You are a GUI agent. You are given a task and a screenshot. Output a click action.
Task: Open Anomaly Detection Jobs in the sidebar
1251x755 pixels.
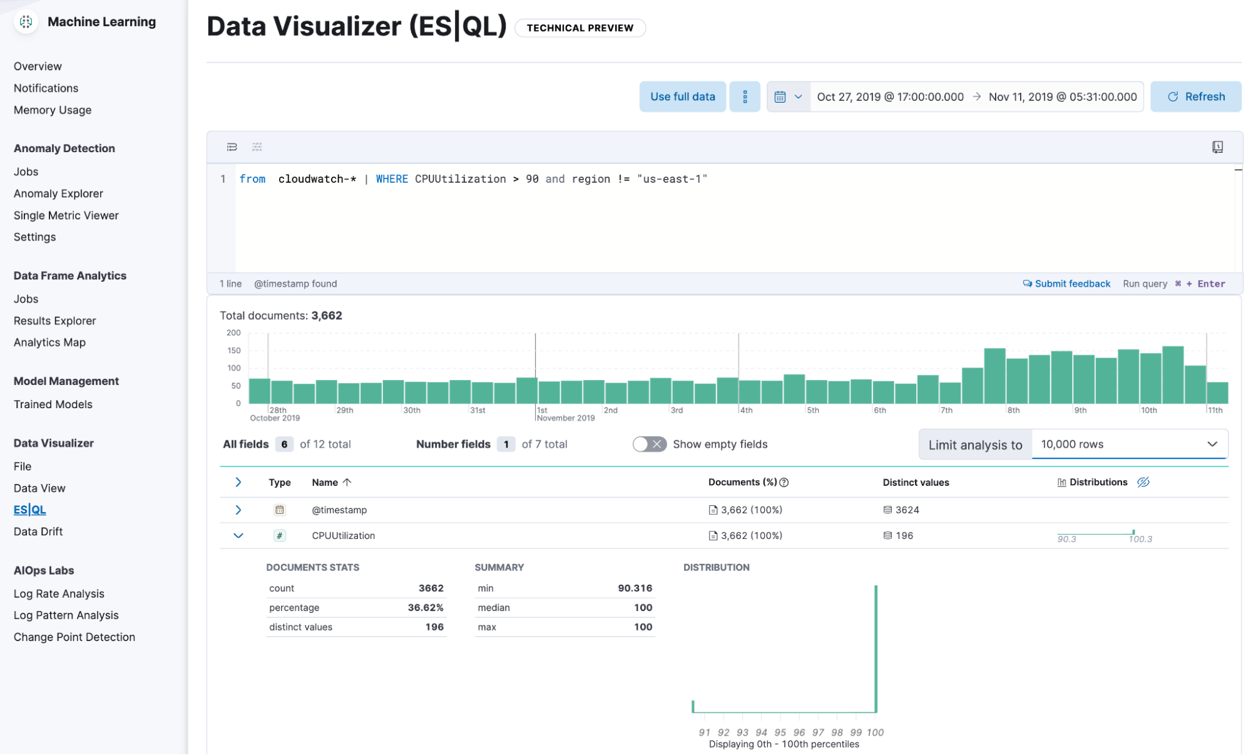[x=26, y=172]
